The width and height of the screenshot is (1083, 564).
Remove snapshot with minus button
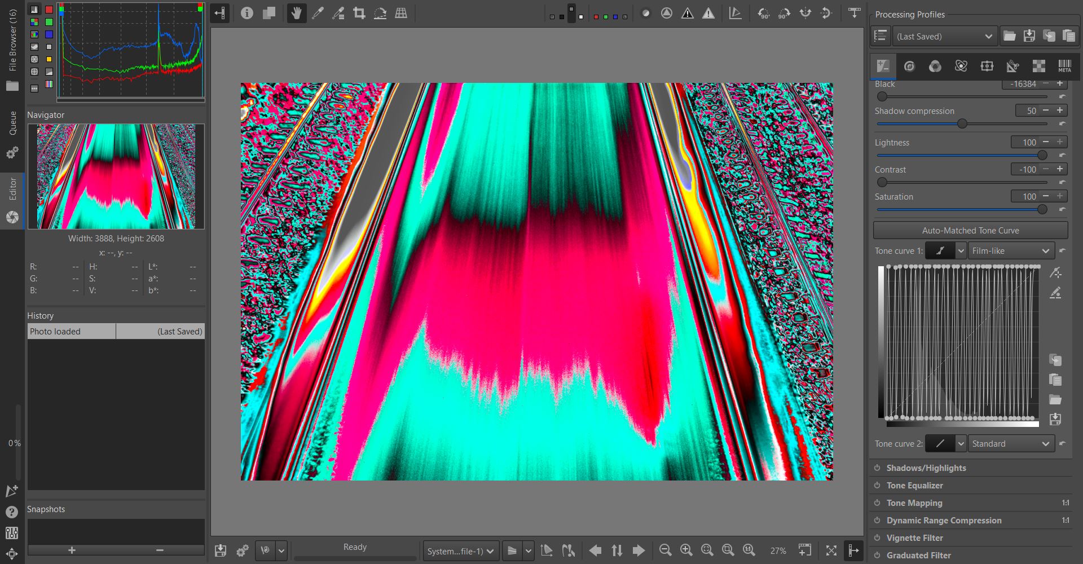(160, 550)
